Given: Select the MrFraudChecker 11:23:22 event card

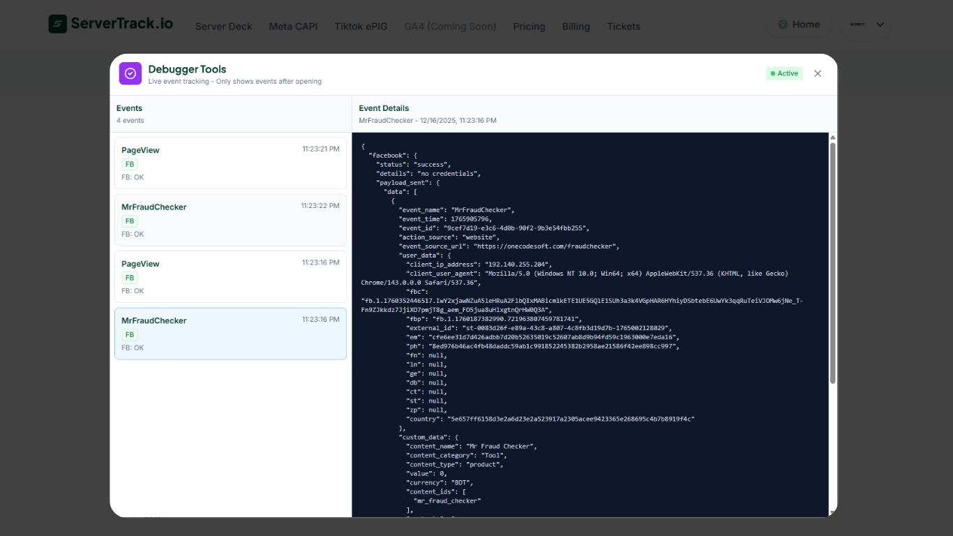Looking at the screenshot, I should tap(230, 221).
